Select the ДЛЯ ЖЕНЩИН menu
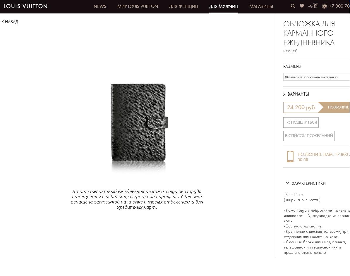This screenshot has width=350, height=276. [183, 6]
